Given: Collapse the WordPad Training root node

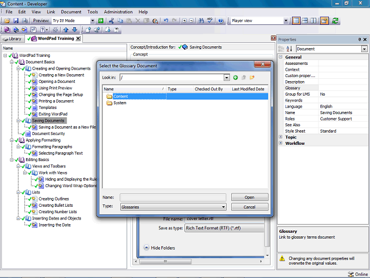Looking at the screenshot, I should pos(5,56).
